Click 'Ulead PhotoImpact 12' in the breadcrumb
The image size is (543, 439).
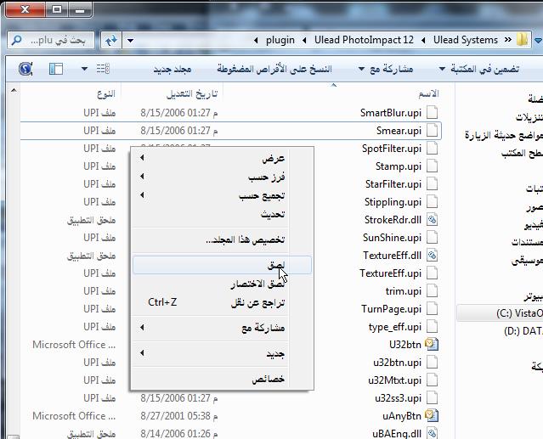pos(362,40)
